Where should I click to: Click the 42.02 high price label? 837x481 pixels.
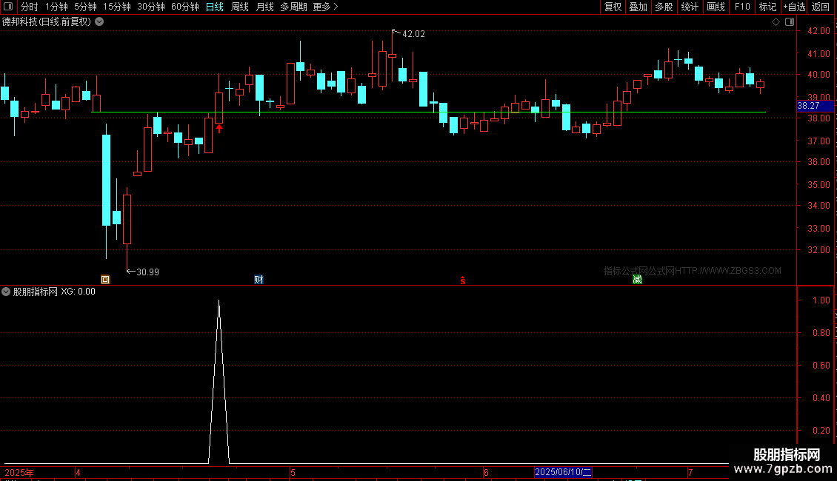click(x=413, y=34)
